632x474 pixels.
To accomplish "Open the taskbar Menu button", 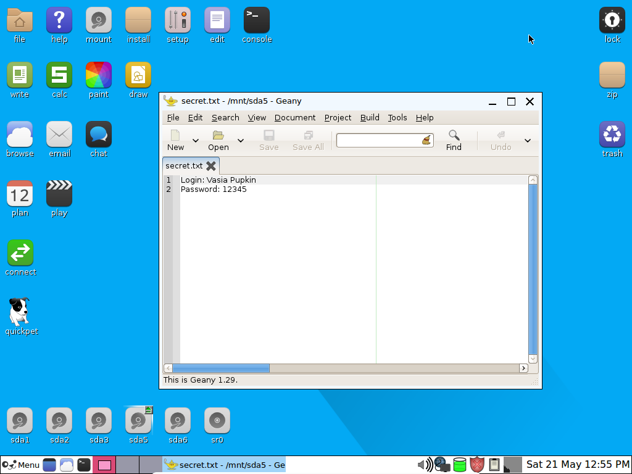I will pyautogui.click(x=20, y=465).
